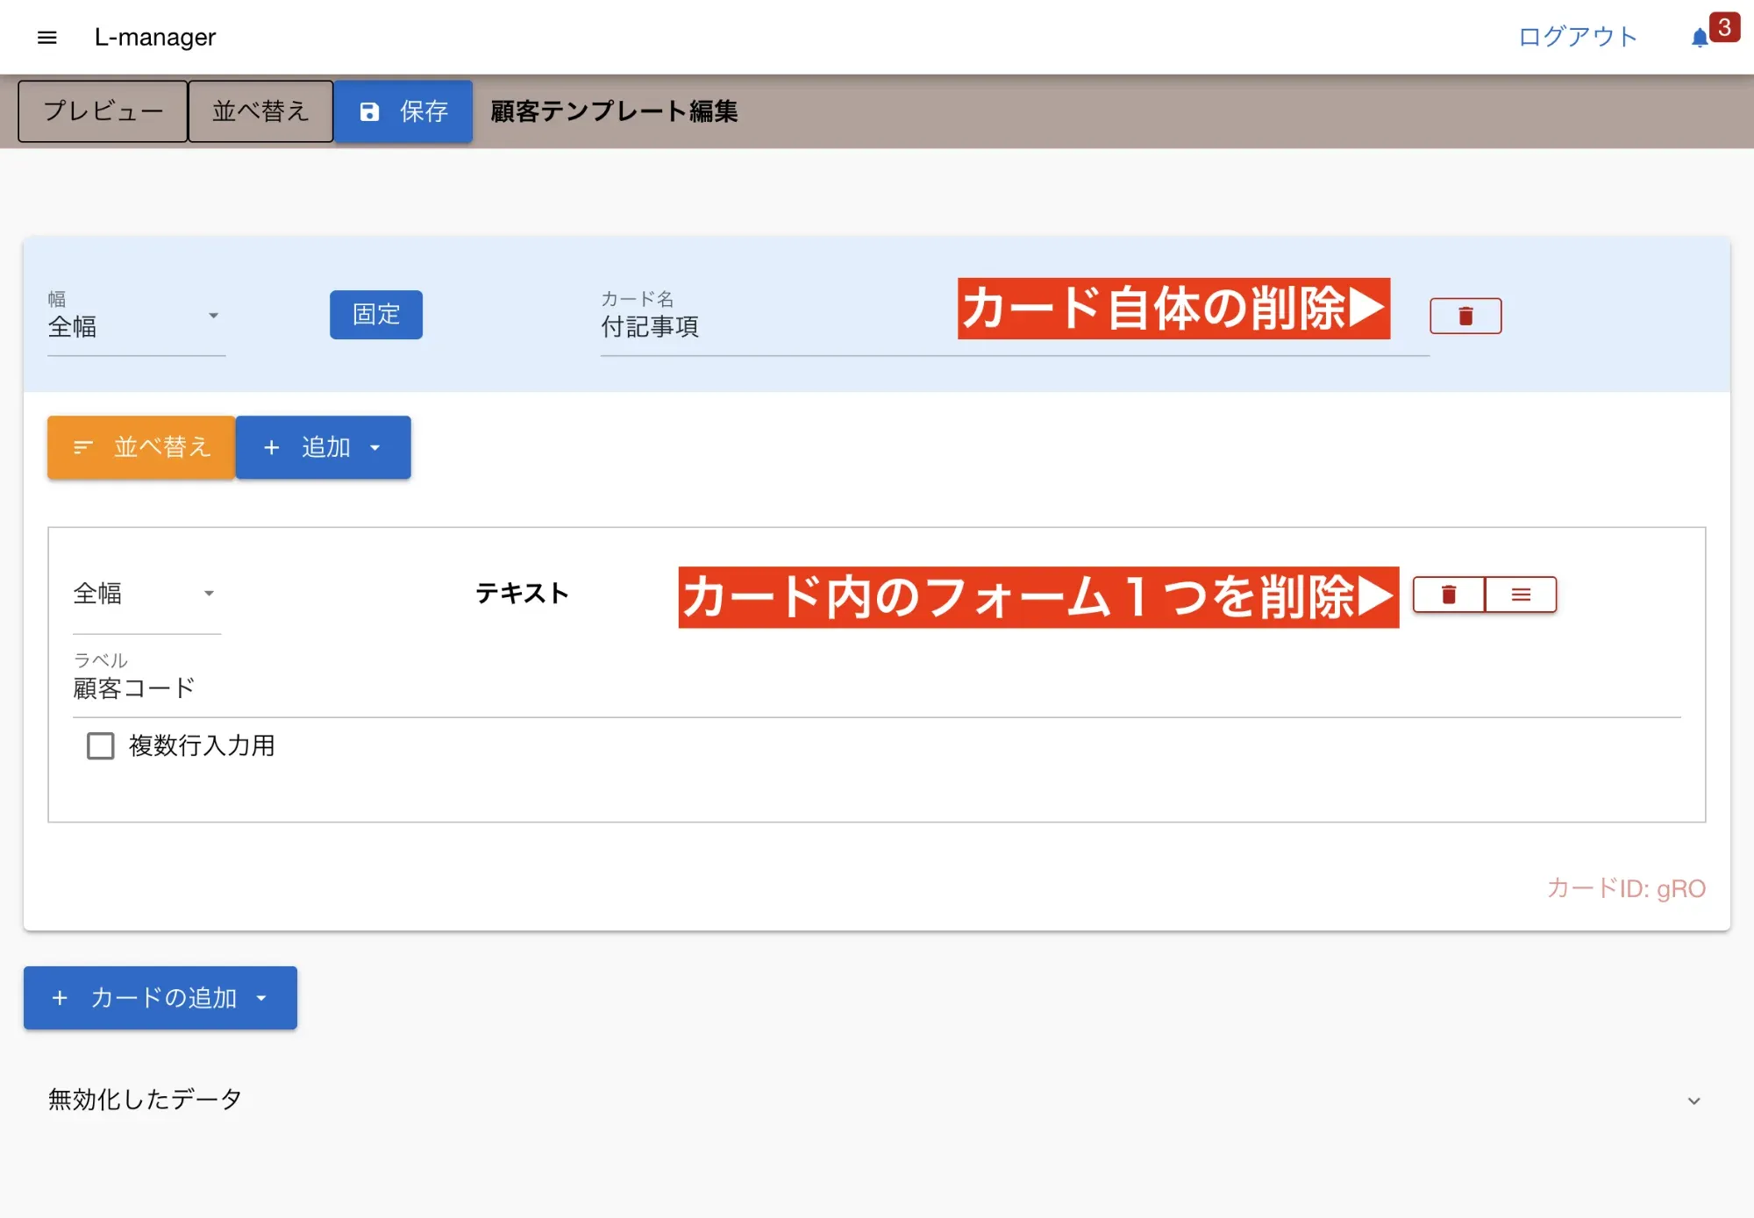The height and width of the screenshot is (1218, 1754).
Task: Enable the 複数行入力用 checkbox
Action: (101, 745)
